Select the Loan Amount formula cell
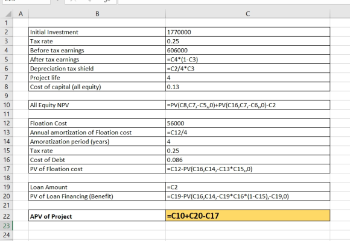This screenshot has height=241, width=350. [x=247, y=187]
